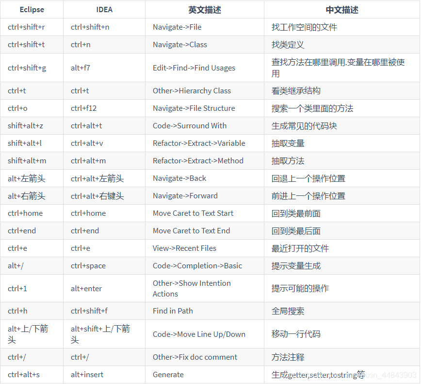421x384 pixels.
Task: Click Move Caret to Text Start
Action: point(193,213)
